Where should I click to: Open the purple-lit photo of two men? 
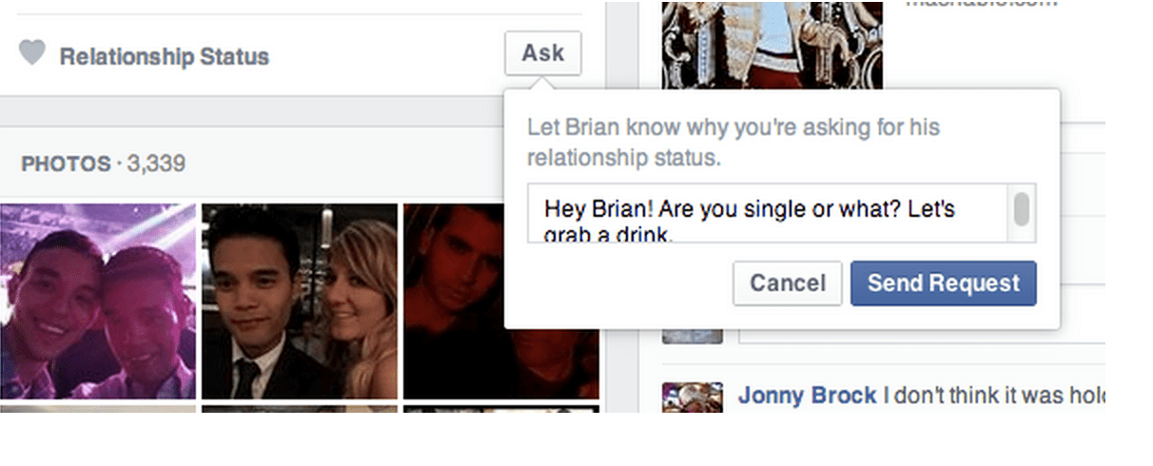click(x=97, y=301)
